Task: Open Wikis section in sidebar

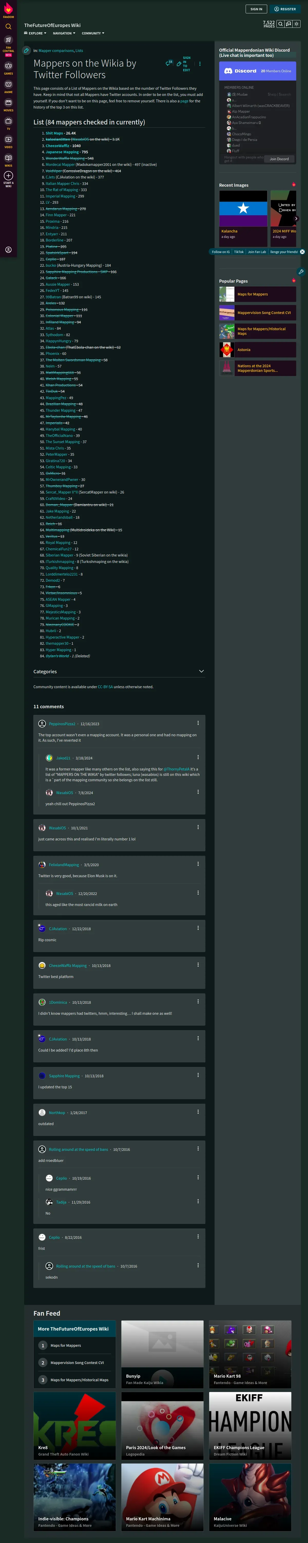Action: [x=8, y=160]
